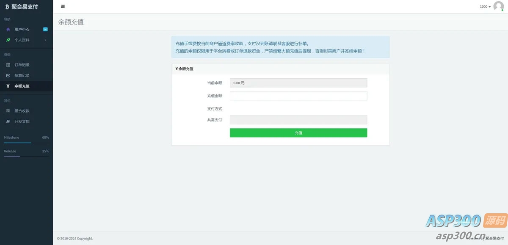The height and width of the screenshot is (245, 508).
Task: Expand the 个人资料 submenu chevron
Action: [45, 40]
